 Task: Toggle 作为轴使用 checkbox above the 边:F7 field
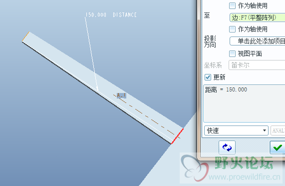[x=232, y=5]
